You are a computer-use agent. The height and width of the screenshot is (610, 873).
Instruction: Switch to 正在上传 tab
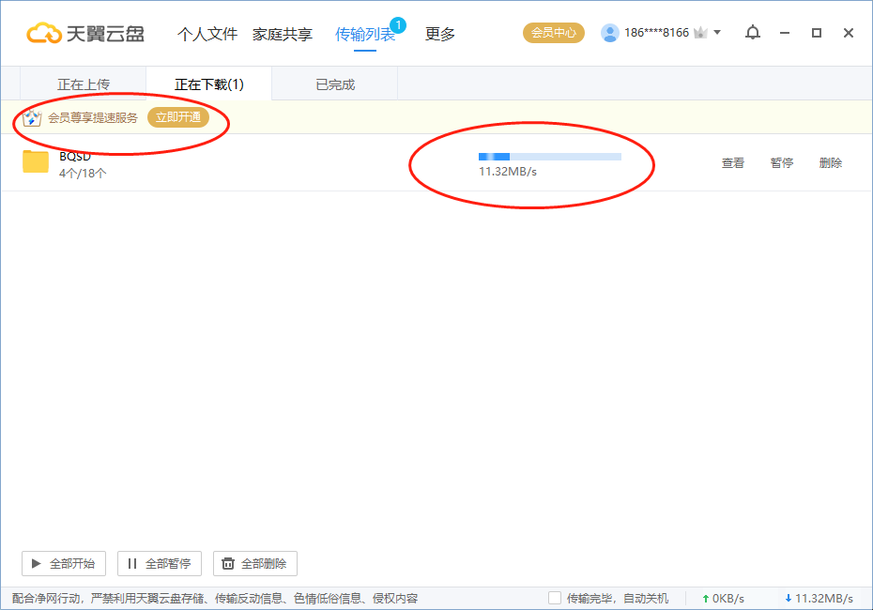(x=83, y=84)
